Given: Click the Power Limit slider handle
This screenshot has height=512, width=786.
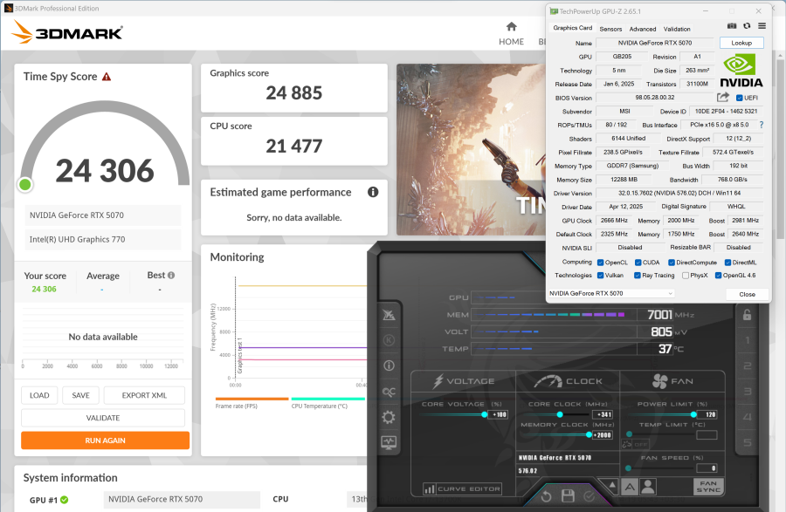Looking at the screenshot, I should [693, 414].
